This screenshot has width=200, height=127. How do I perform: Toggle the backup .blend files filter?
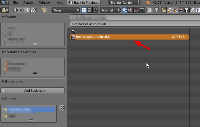click(x=175, y=10)
